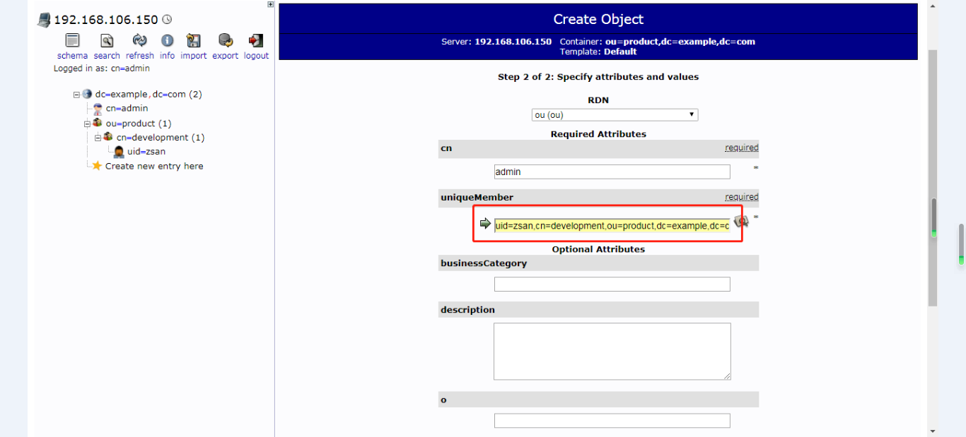Image resolution: width=966 pixels, height=437 pixels.
Task: Click the clock icon next to server address
Action: 166,18
